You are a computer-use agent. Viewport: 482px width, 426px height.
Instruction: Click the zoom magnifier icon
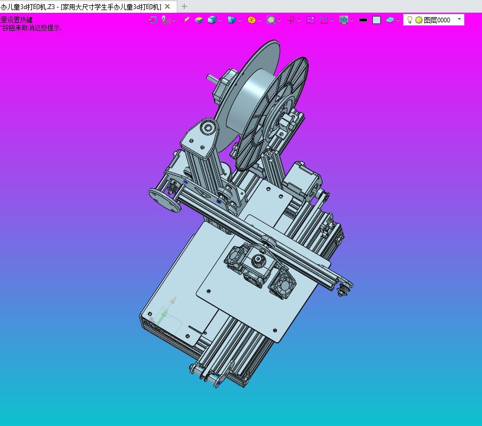click(x=271, y=20)
